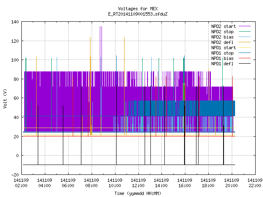Click the NPD2 bias light-blue legend line
The image size is (263, 197).
[x=245, y=37]
